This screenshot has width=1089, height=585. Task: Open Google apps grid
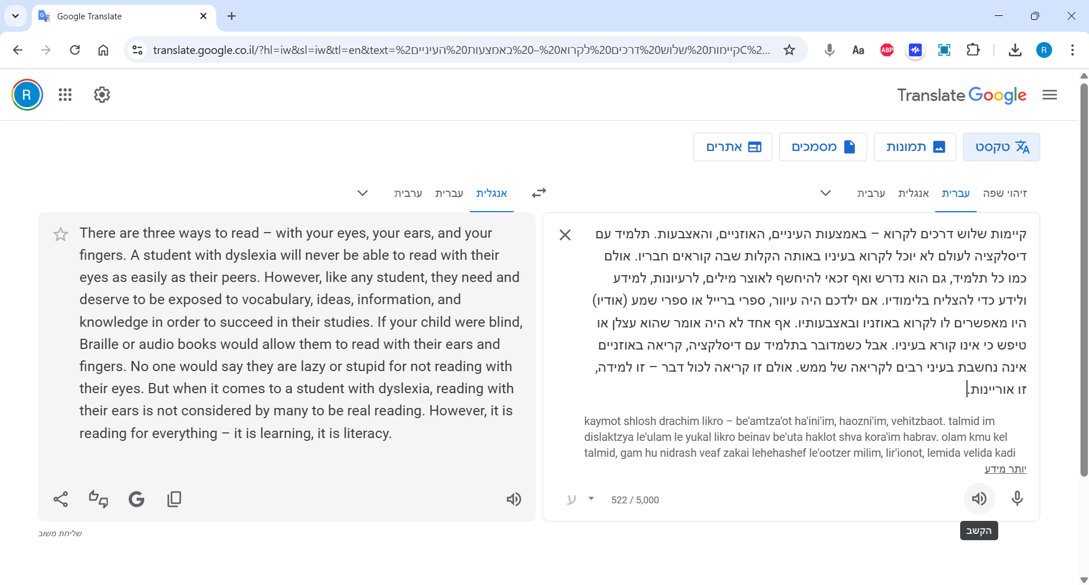click(65, 95)
